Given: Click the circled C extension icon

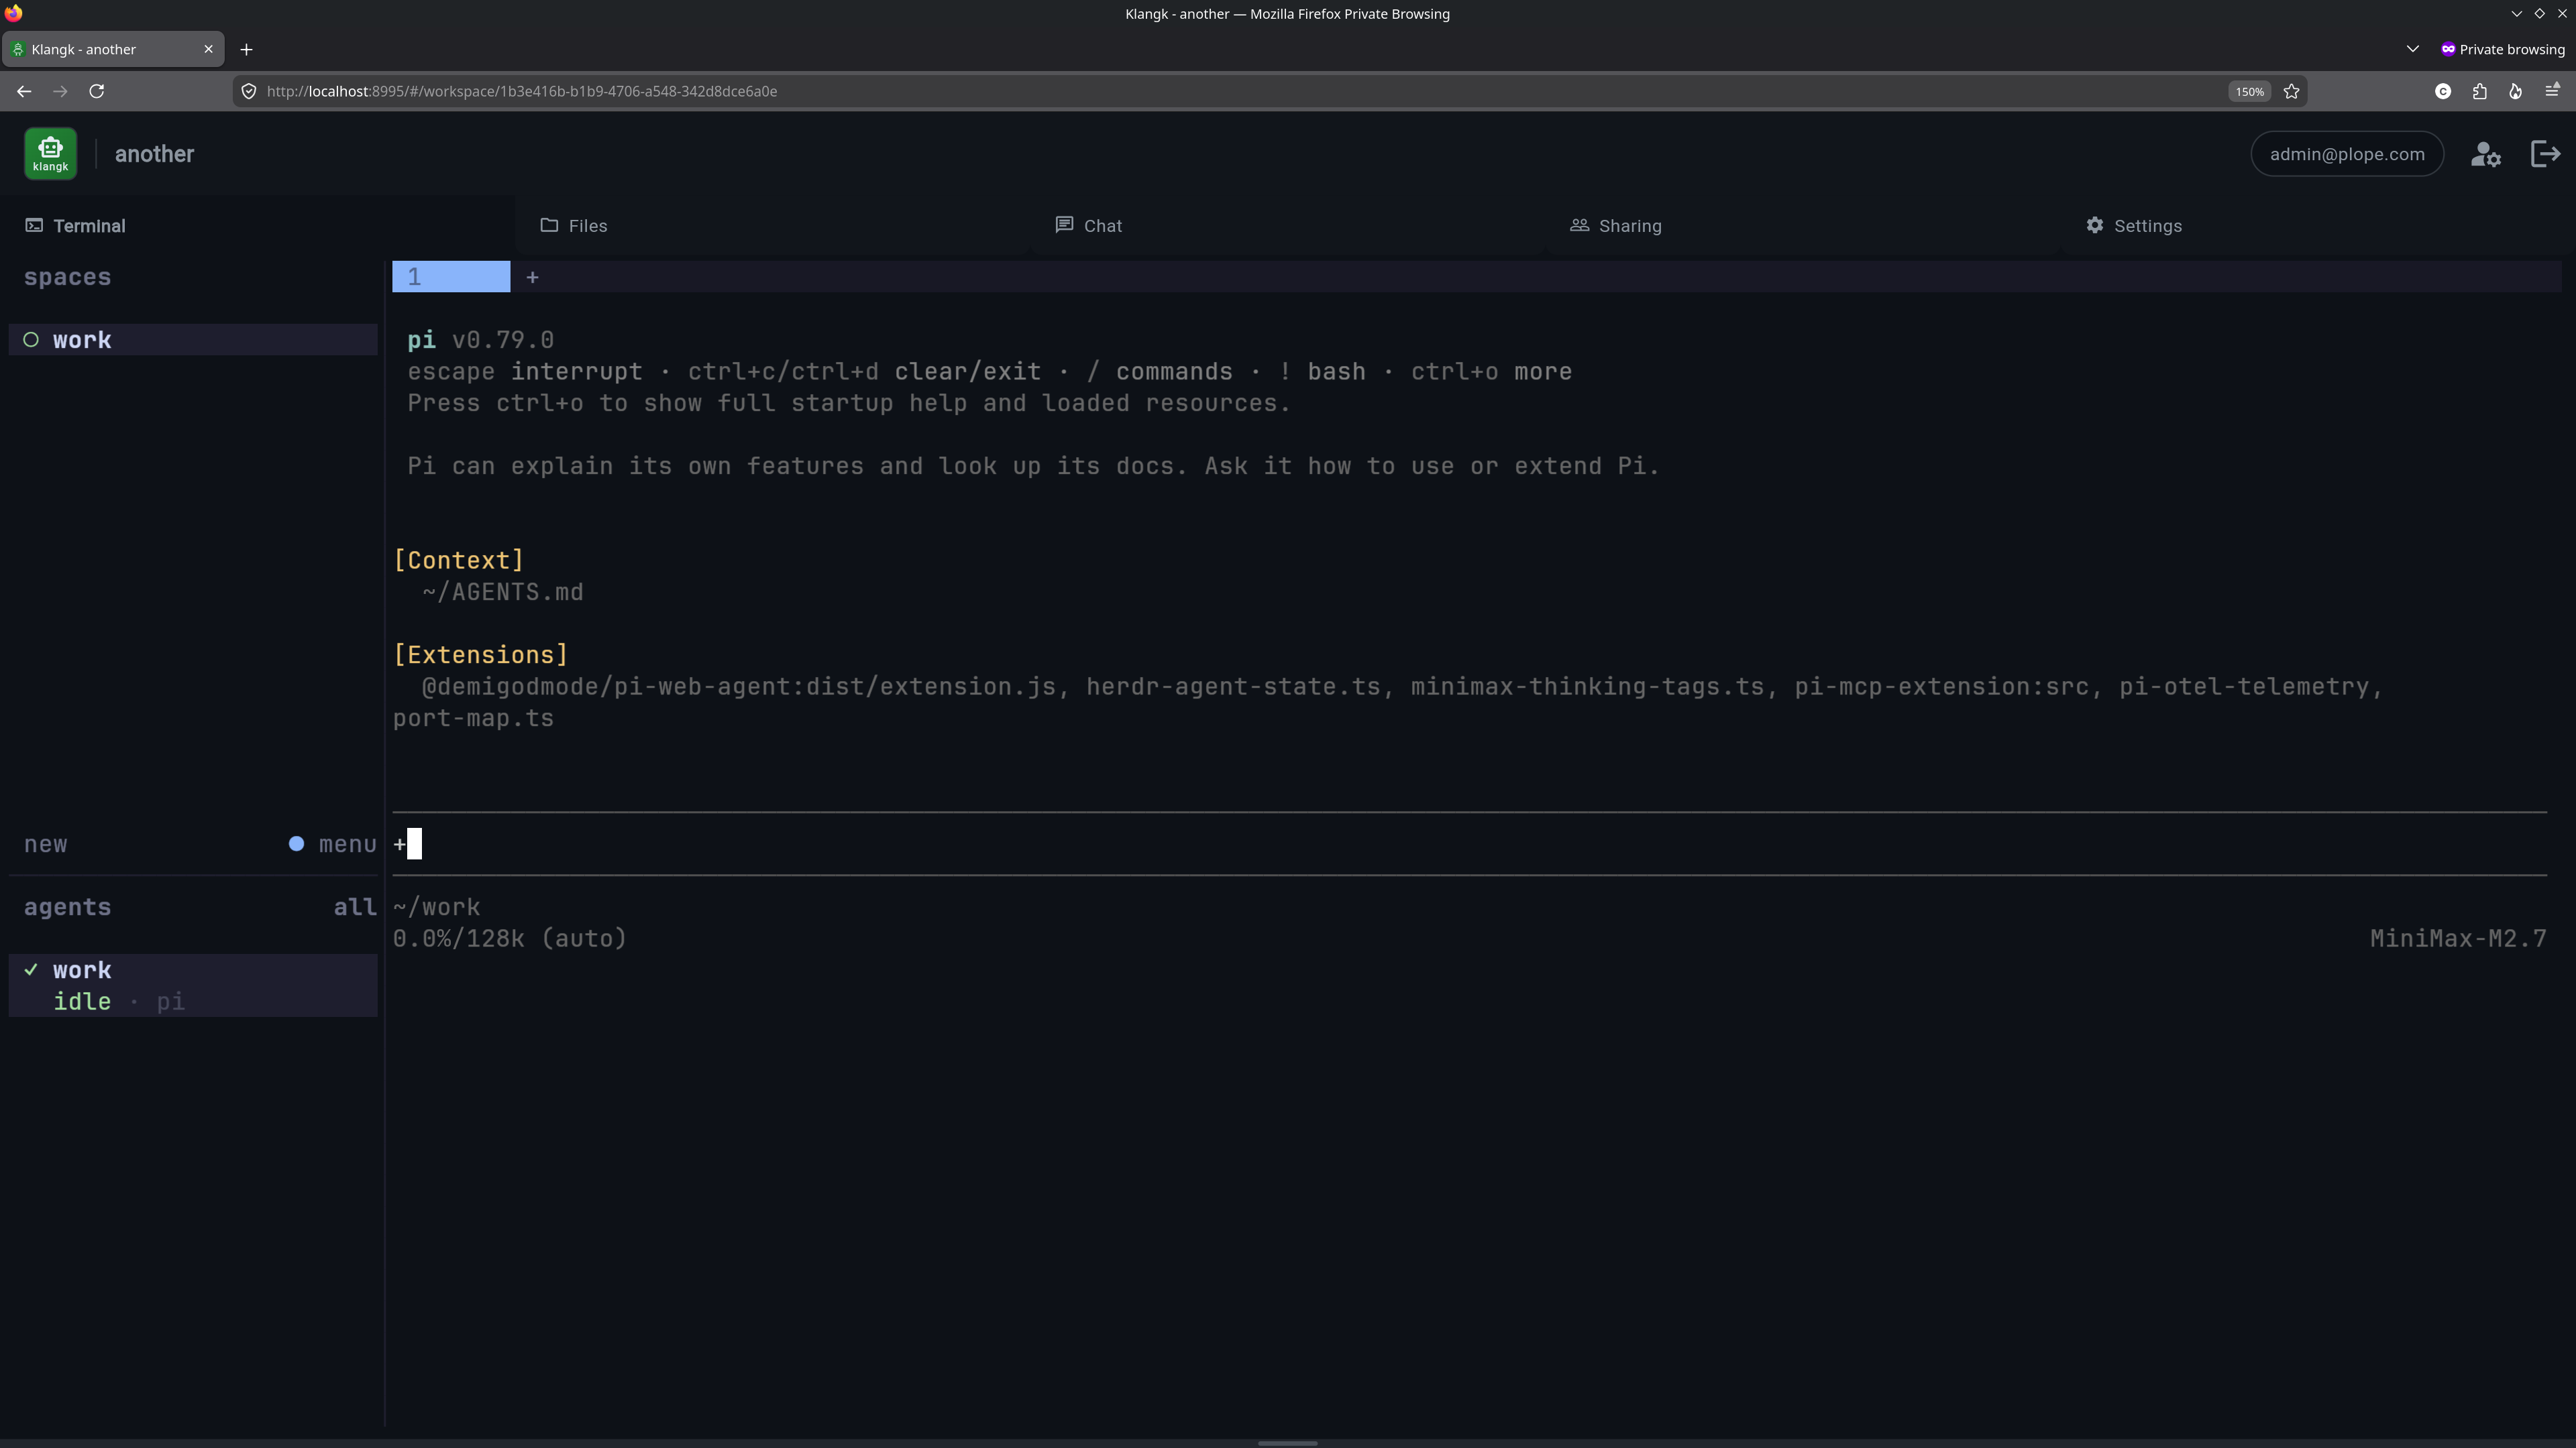Looking at the screenshot, I should (2443, 91).
